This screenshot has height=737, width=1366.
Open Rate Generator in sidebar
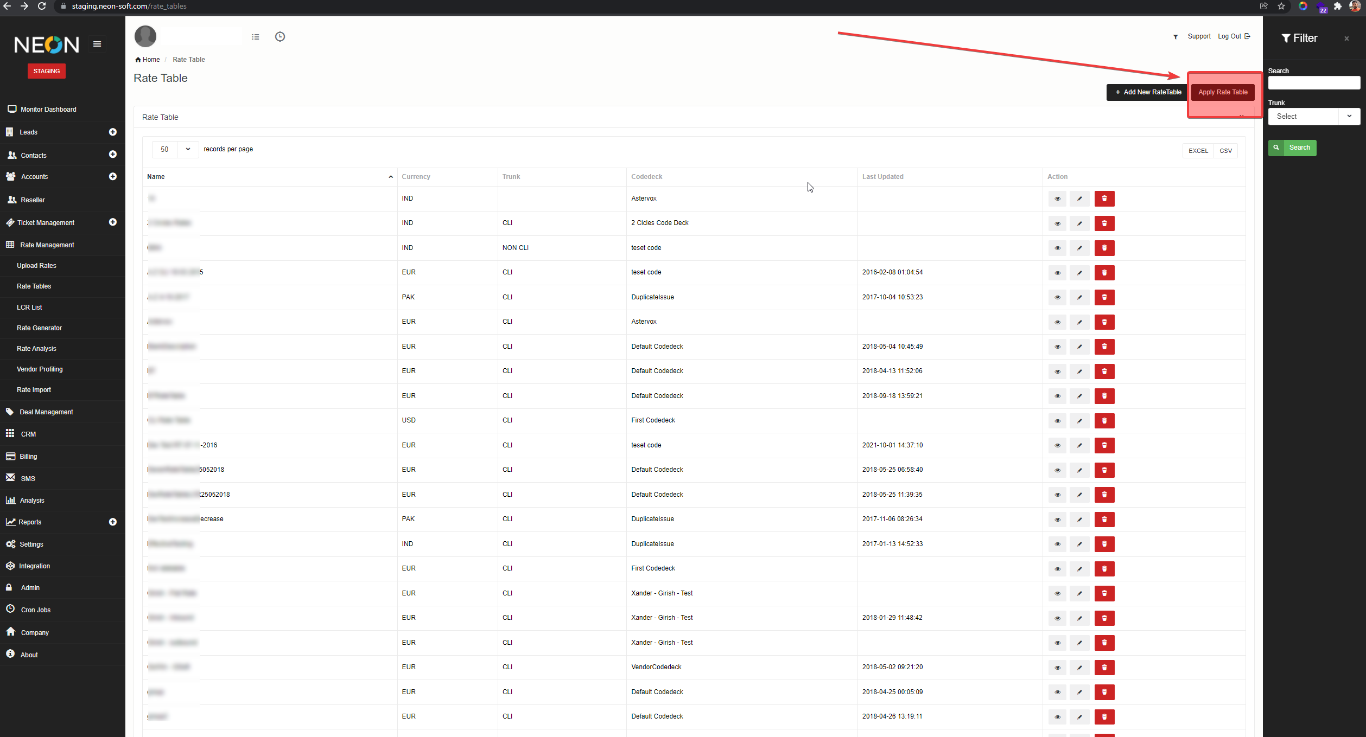click(x=40, y=328)
